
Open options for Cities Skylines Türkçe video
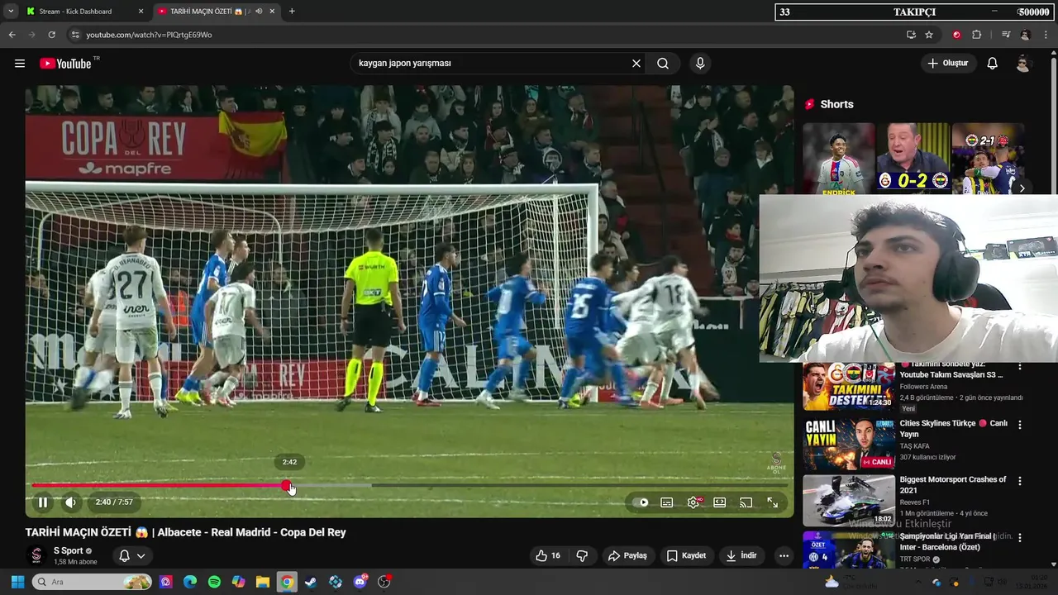tap(1020, 425)
